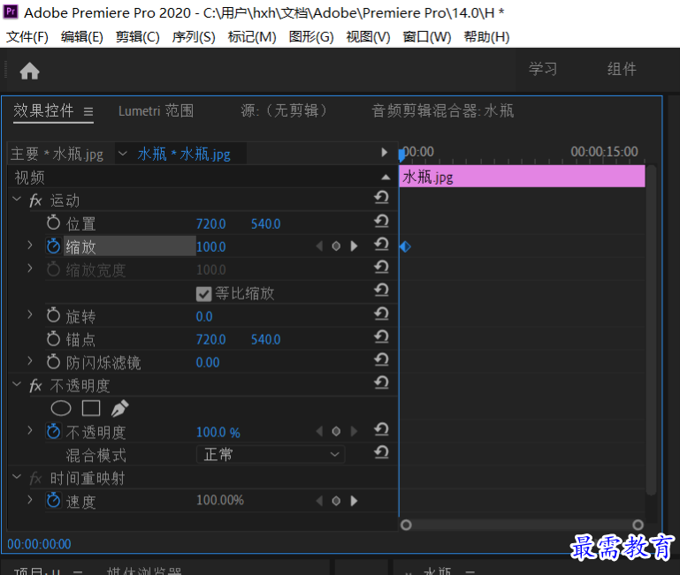Image resolution: width=680 pixels, height=575 pixels.
Task: Open the 图形(G) menu
Action: (311, 37)
